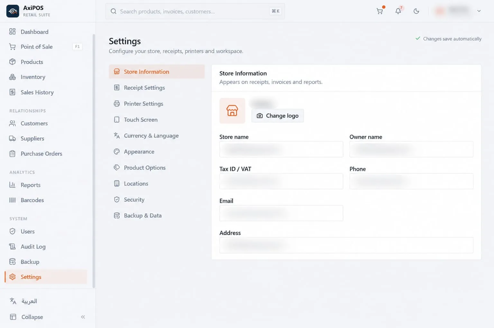Viewport: 494px width, 328px height.
Task: Click the Customers people icon
Action: [13, 123]
